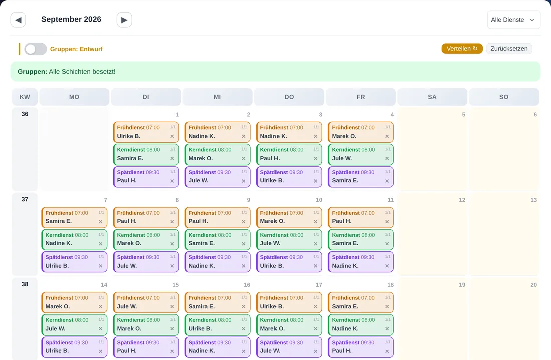Screen dimensions: 551x360
Task: Go to the previous month
Action: click(x=18, y=20)
